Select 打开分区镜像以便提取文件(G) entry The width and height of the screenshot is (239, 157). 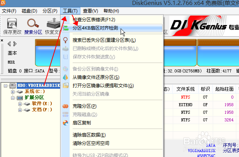103,86
